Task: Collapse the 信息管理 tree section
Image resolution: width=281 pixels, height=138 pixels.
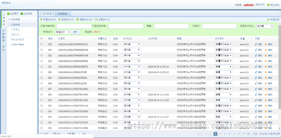Action: pos(9,19)
